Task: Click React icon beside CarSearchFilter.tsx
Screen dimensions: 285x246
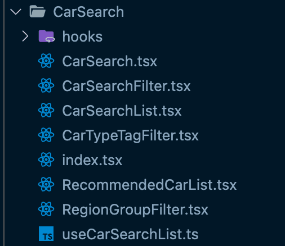Action: pyautogui.click(x=46, y=85)
